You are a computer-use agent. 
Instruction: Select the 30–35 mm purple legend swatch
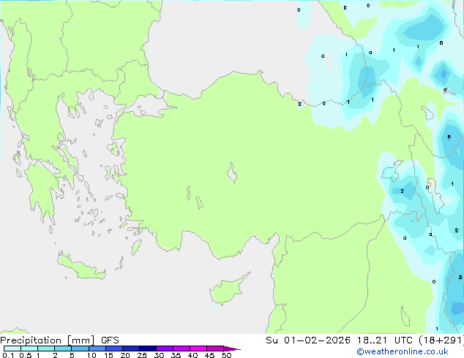point(165,349)
